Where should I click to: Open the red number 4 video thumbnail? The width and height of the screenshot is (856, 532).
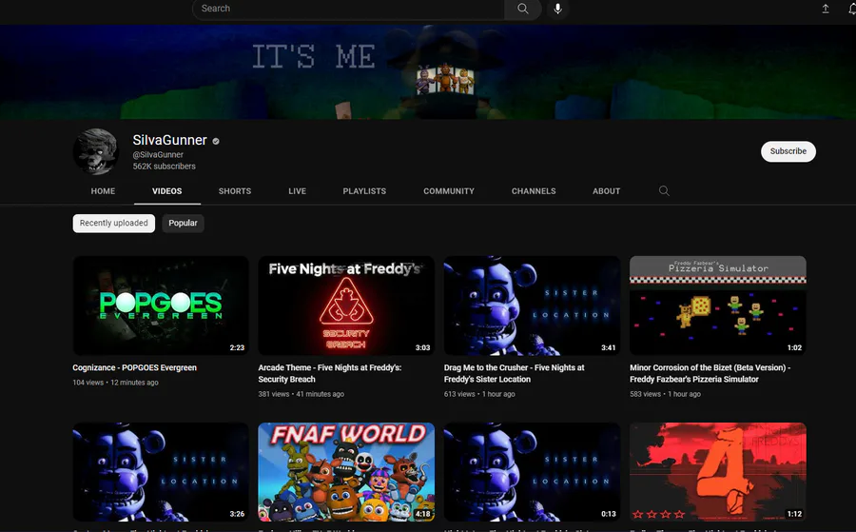[717, 472]
